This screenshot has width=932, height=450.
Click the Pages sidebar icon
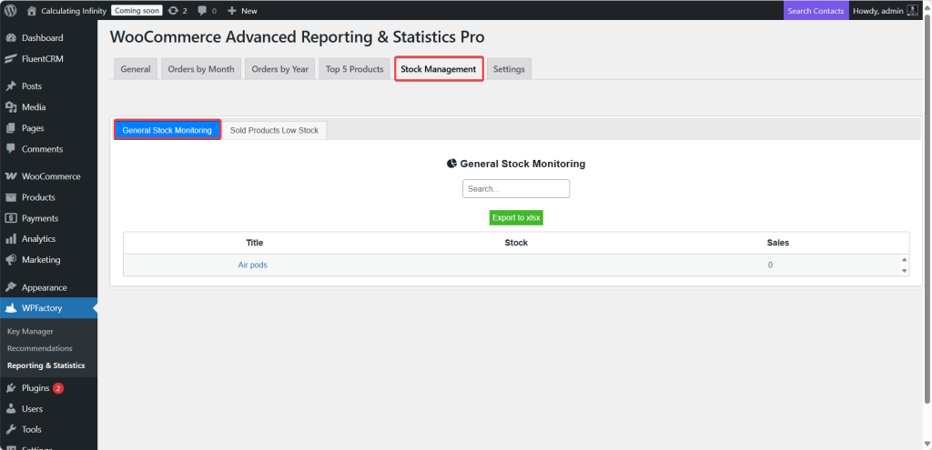tap(11, 128)
